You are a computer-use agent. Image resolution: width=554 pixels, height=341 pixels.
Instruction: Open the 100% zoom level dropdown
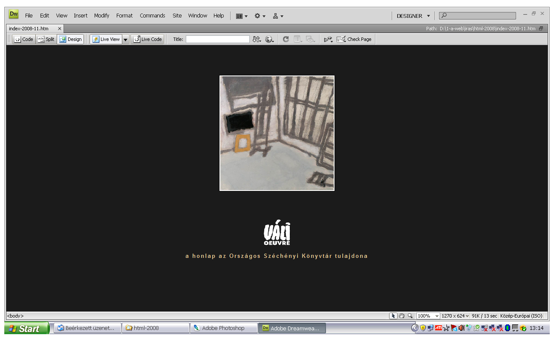(x=428, y=316)
